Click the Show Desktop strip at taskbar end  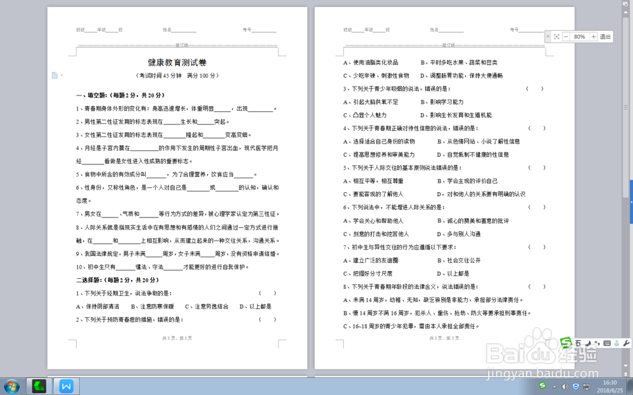(x=630, y=387)
